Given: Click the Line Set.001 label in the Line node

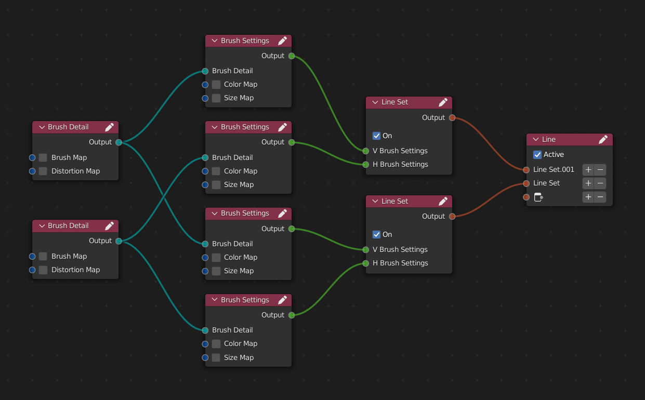Looking at the screenshot, I should pyautogui.click(x=553, y=169).
